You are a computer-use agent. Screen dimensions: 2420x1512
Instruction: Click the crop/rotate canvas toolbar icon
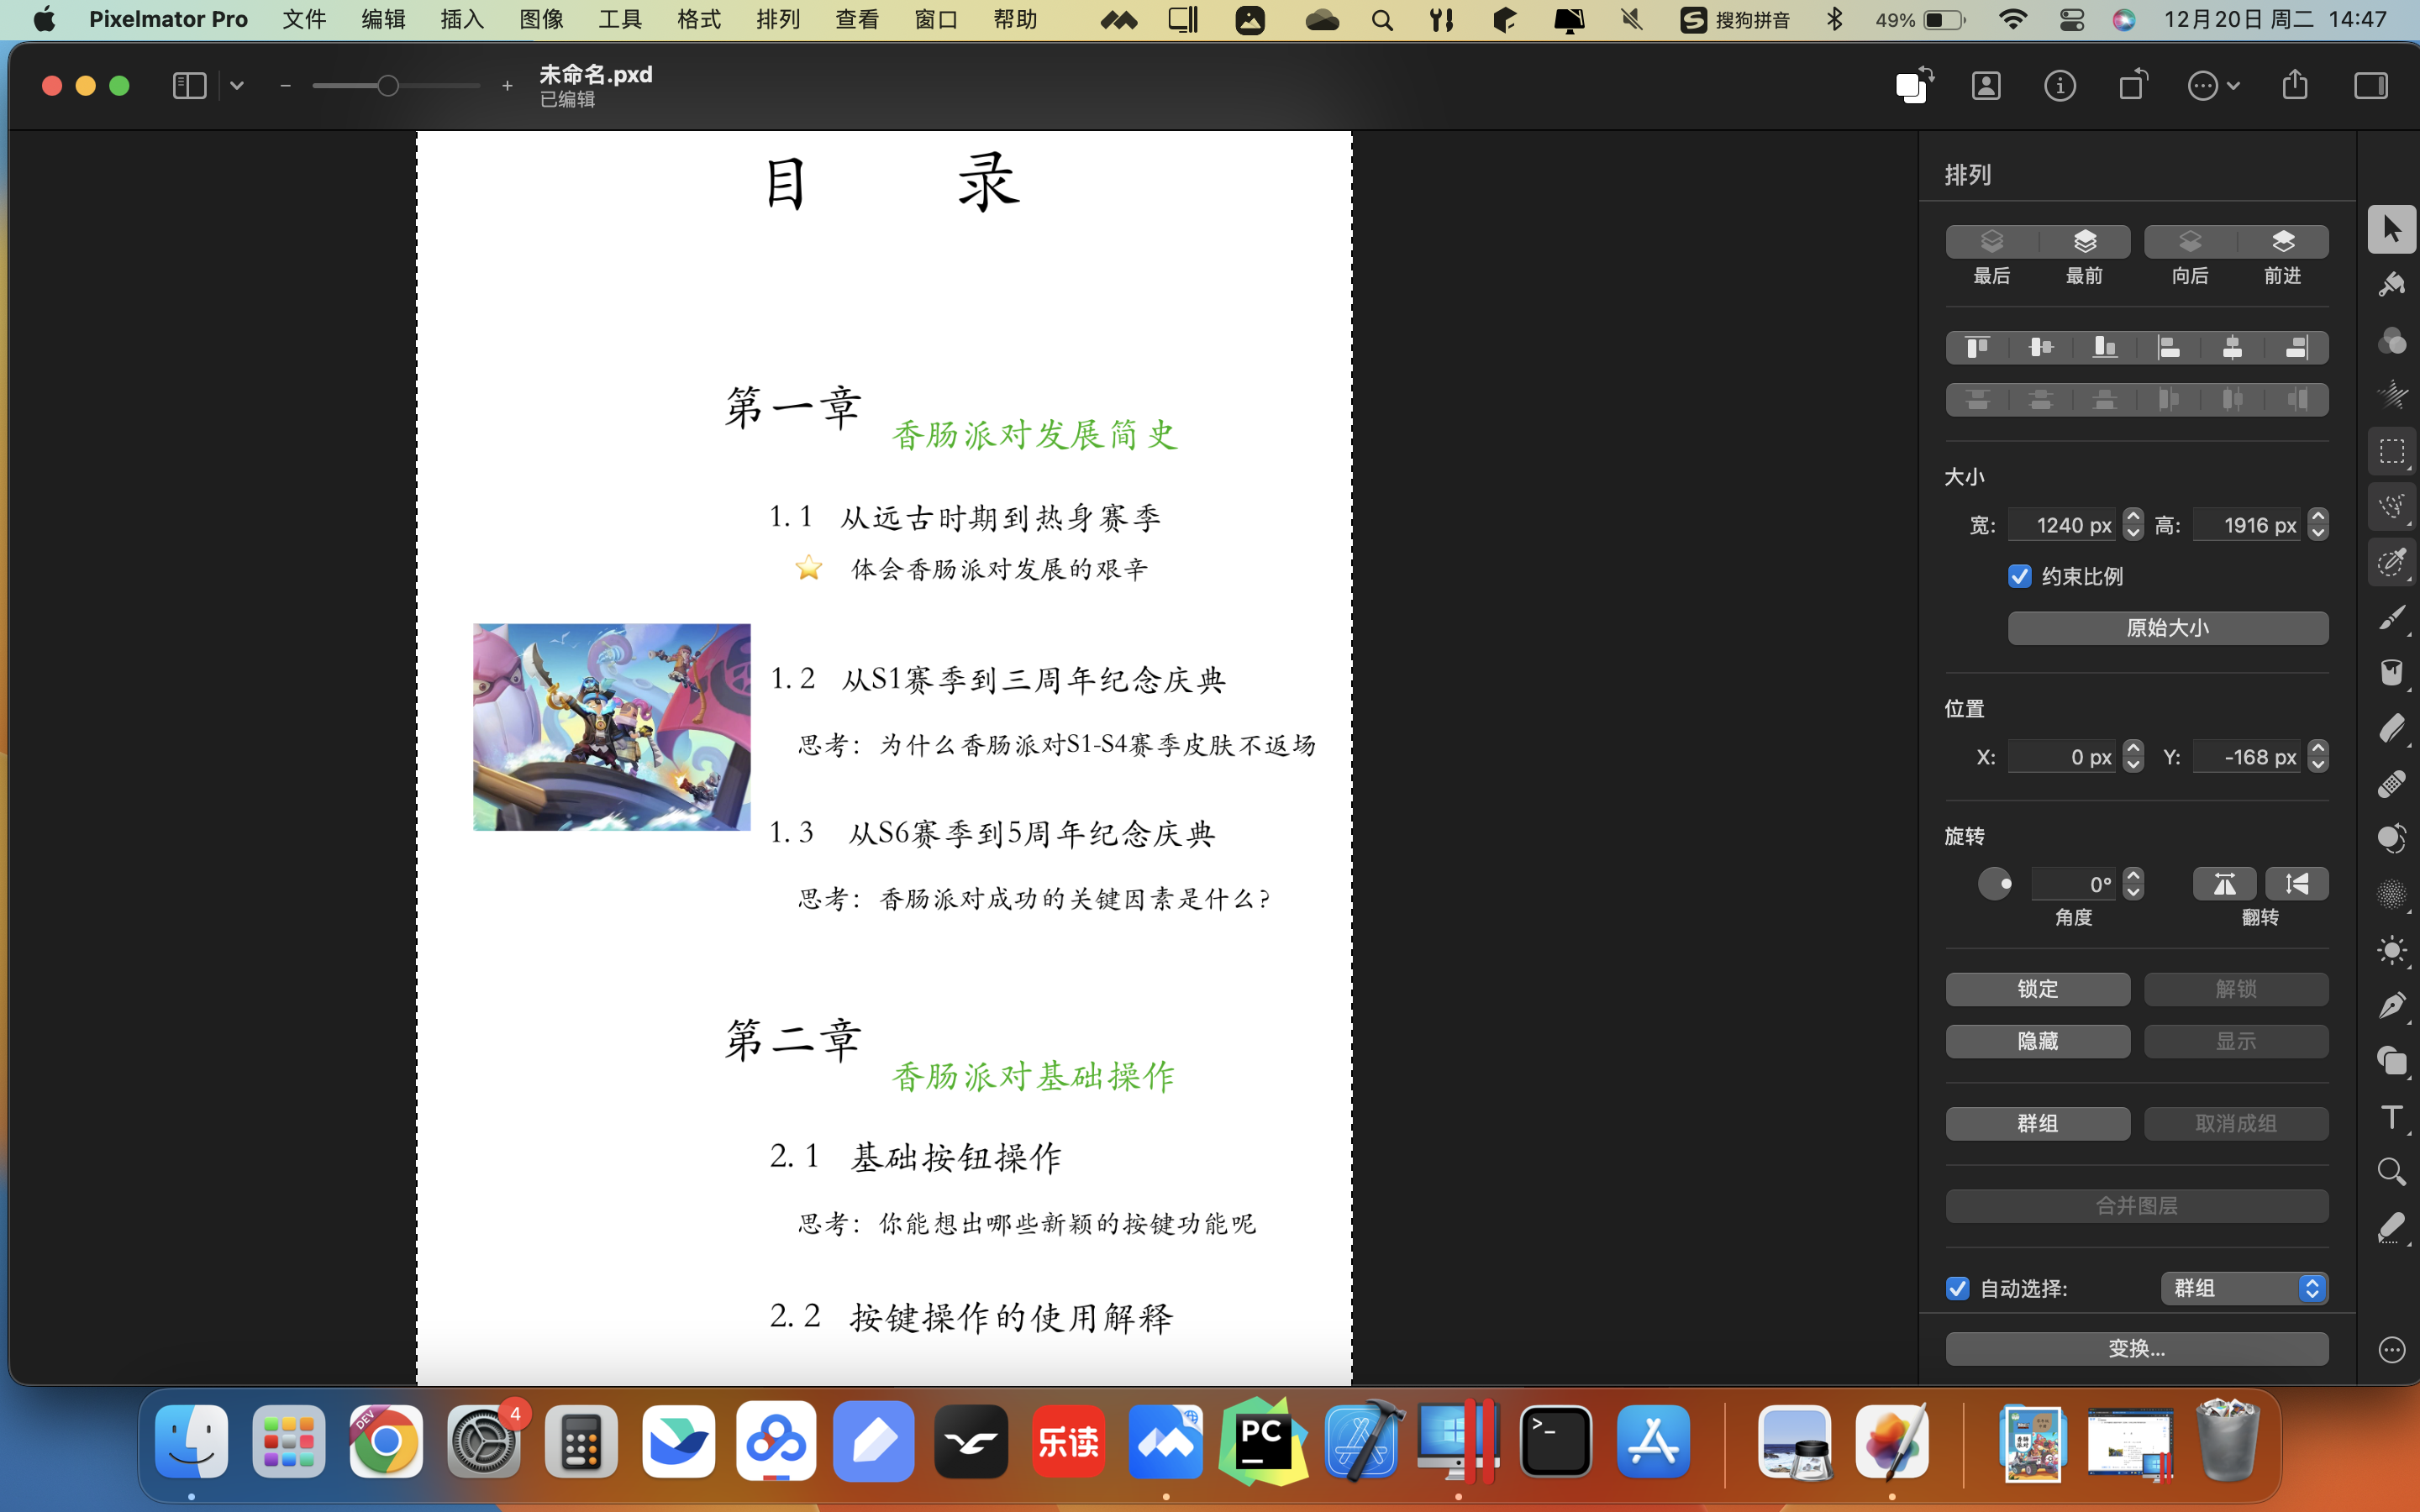pyautogui.click(x=2133, y=86)
